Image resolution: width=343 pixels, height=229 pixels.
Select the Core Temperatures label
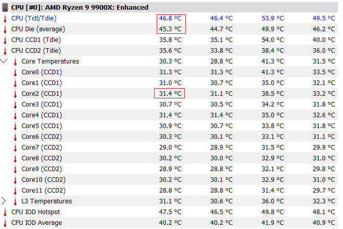[50, 61]
